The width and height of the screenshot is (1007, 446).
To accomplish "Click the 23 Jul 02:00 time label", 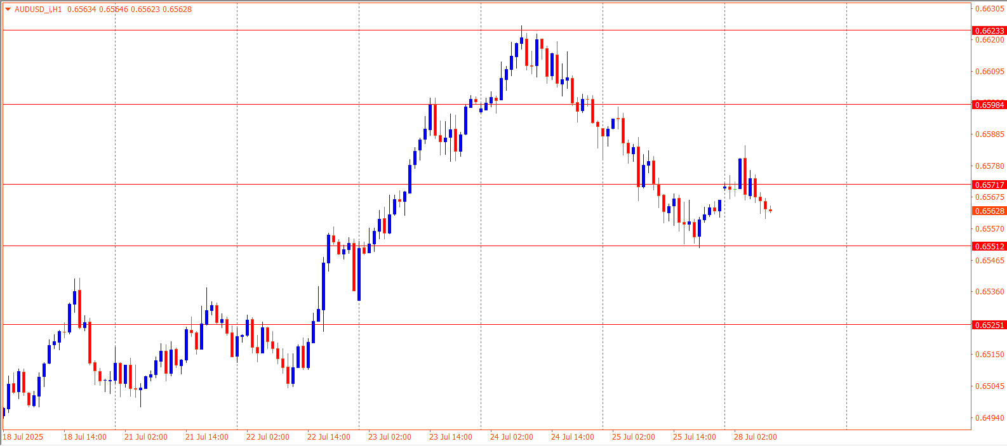I will 390,437.
